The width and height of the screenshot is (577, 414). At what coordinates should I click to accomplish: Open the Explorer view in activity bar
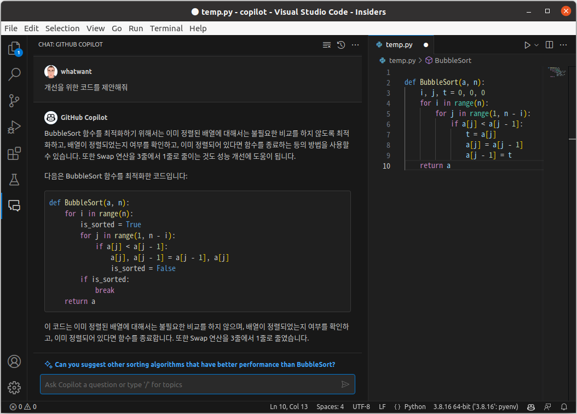coord(14,48)
